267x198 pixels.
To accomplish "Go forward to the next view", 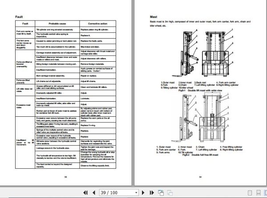I will pyautogui.click(x=170, y=193).
